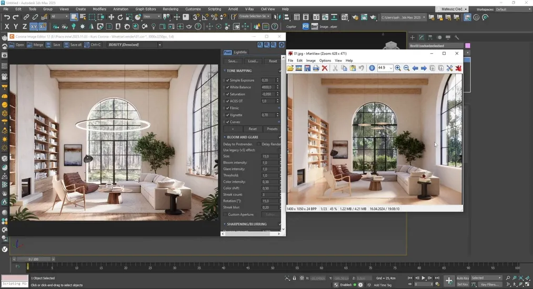Open the Rendering menu in 3ds Max

click(x=170, y=9)
